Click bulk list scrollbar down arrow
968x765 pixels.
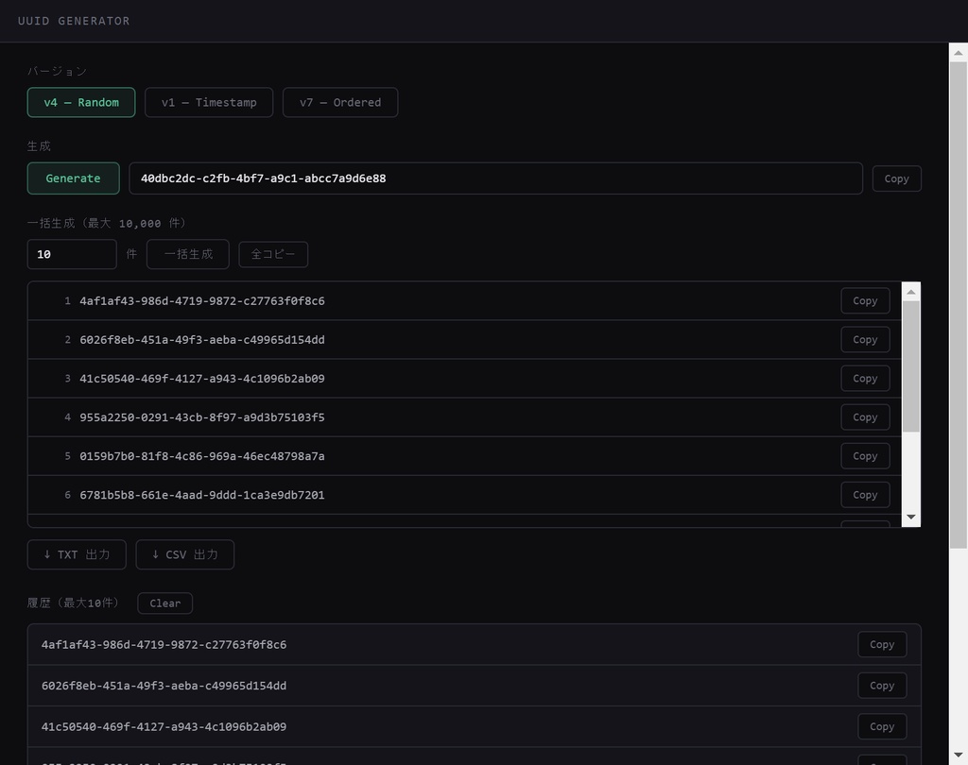910,517
